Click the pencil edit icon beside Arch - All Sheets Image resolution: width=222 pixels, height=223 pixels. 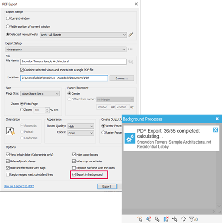(x=131, y=34)
